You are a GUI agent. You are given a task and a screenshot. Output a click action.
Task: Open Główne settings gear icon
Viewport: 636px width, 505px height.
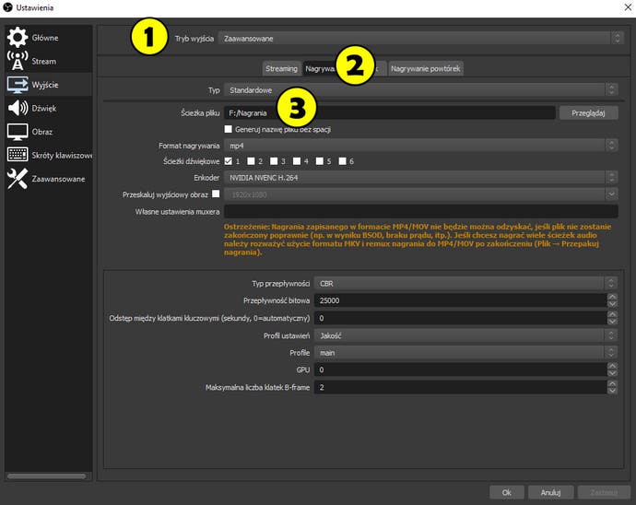pos(17,37)
